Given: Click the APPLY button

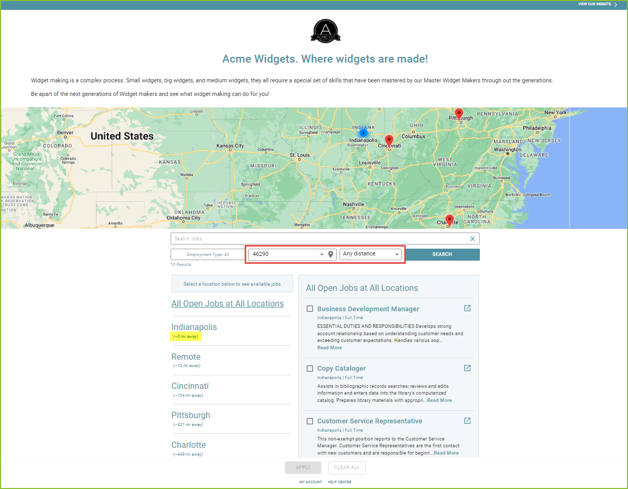Looking at the screenshot, I should pyautogui.click(x=303, y=468).
